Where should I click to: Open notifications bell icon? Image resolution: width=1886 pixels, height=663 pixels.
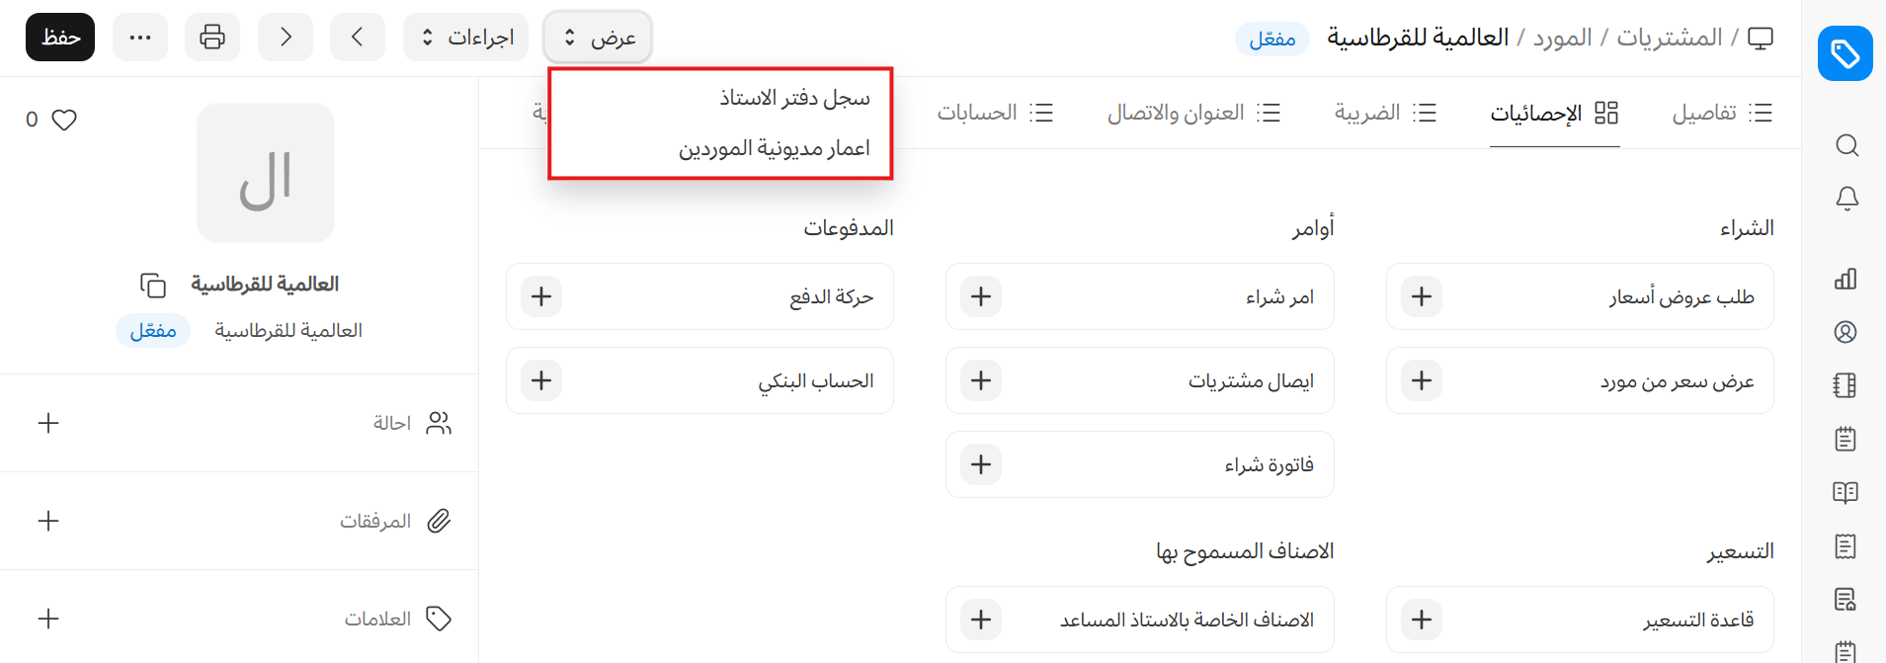point(1846,199)
